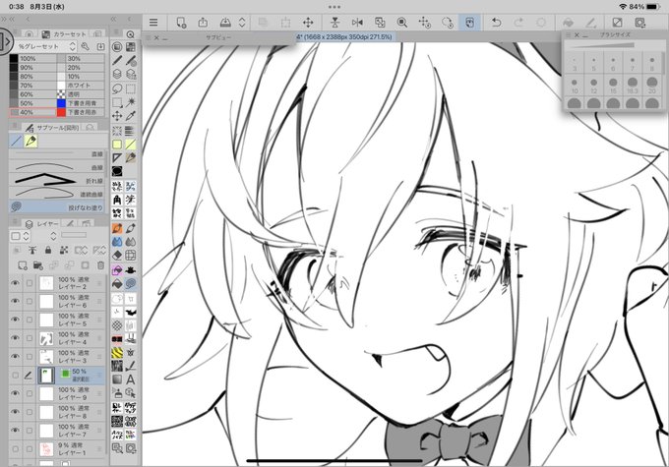Open the hamburger main menu
The width and height of the screenshot is (669, 467).
pyautogui.click(x=153, y=23)
